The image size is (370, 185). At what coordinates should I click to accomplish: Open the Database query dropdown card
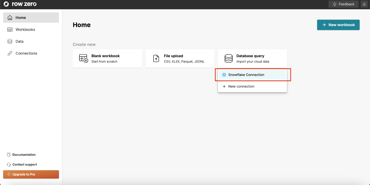[x=252, y=59]
